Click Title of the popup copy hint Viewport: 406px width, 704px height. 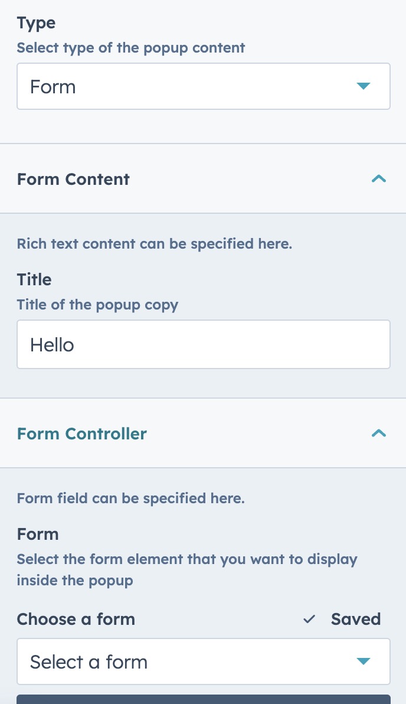(x=97, y=305)
